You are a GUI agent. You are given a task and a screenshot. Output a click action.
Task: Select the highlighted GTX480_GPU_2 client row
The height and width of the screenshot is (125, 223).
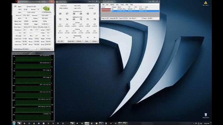point(130,11)
